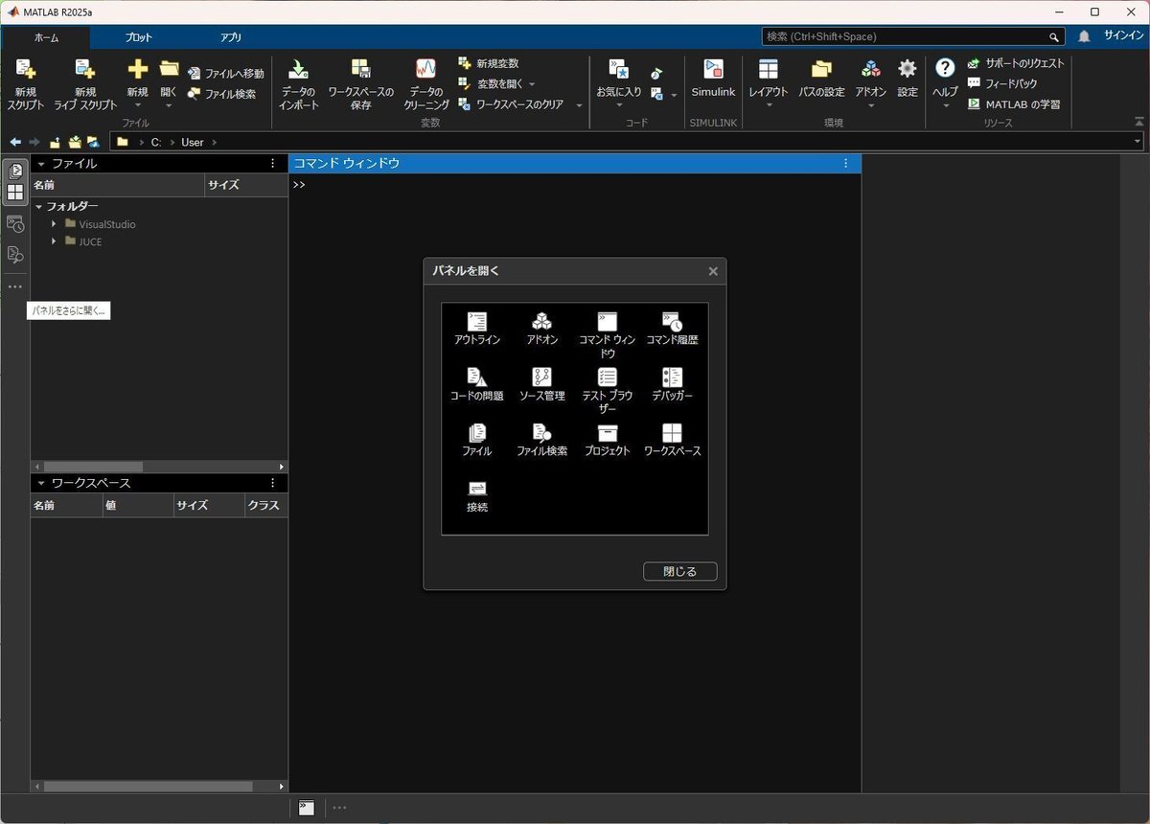Open コマンド ウィンドウ panel in dialog
This screenshot has width=1150, height=824.
click(607, 334)
